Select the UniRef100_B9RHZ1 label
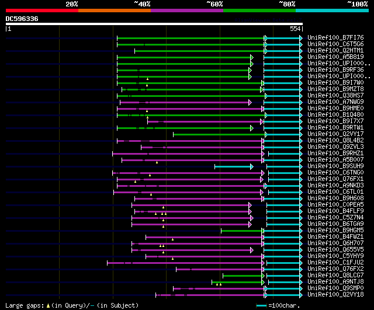 [335, 154]
